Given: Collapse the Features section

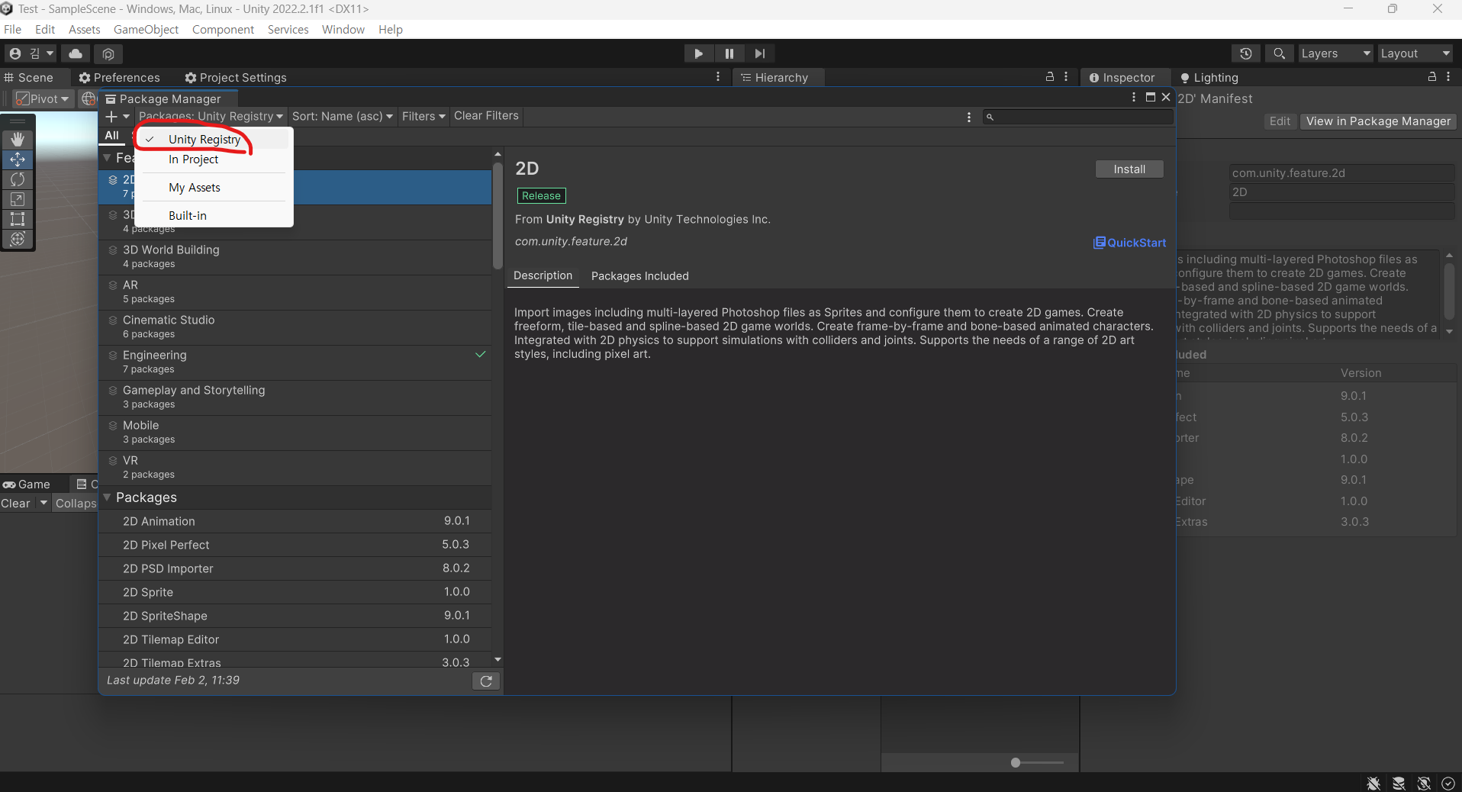Looking at the screenshot, I should point(108,158).
